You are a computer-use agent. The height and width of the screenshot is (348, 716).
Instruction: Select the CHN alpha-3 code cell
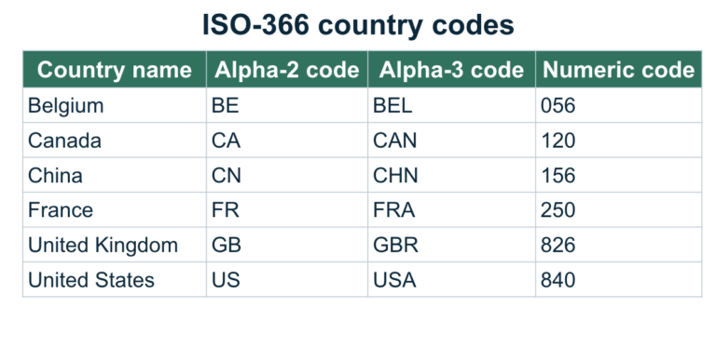[x=451, y=175]
